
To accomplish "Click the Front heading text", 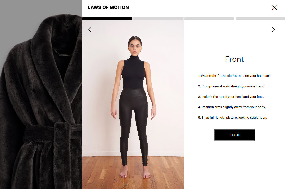I will [x=234, y=59].
